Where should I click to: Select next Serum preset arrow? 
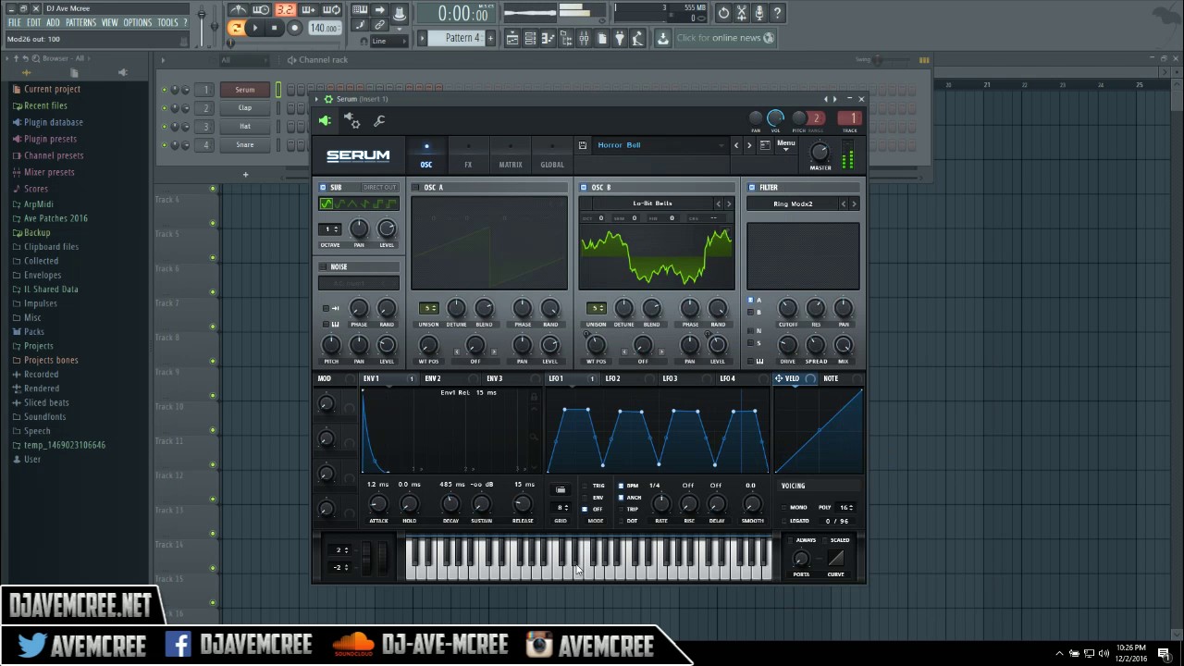click(x=749, y=145)
